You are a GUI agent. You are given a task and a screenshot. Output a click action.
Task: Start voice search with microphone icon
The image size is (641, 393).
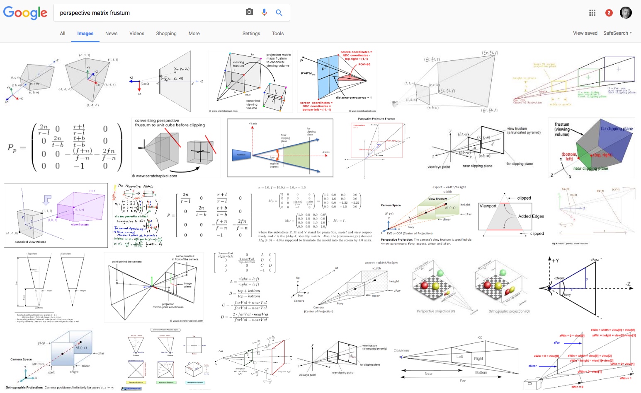click(x=264, y=12)
